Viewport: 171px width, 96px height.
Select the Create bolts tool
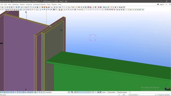pyautogui.click(x=54, y=10)
